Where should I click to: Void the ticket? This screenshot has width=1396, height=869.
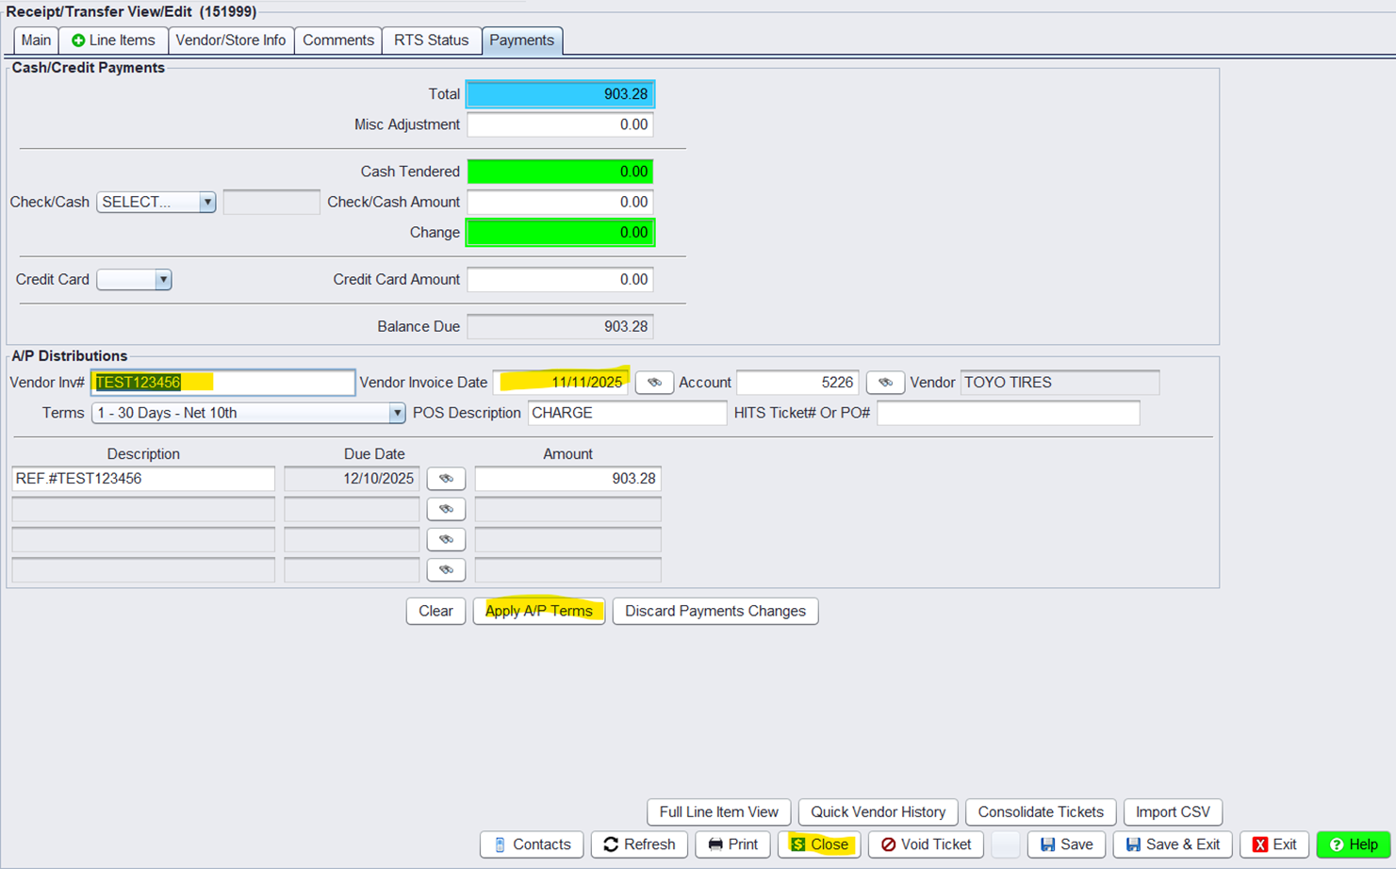[x=926, y=844]
